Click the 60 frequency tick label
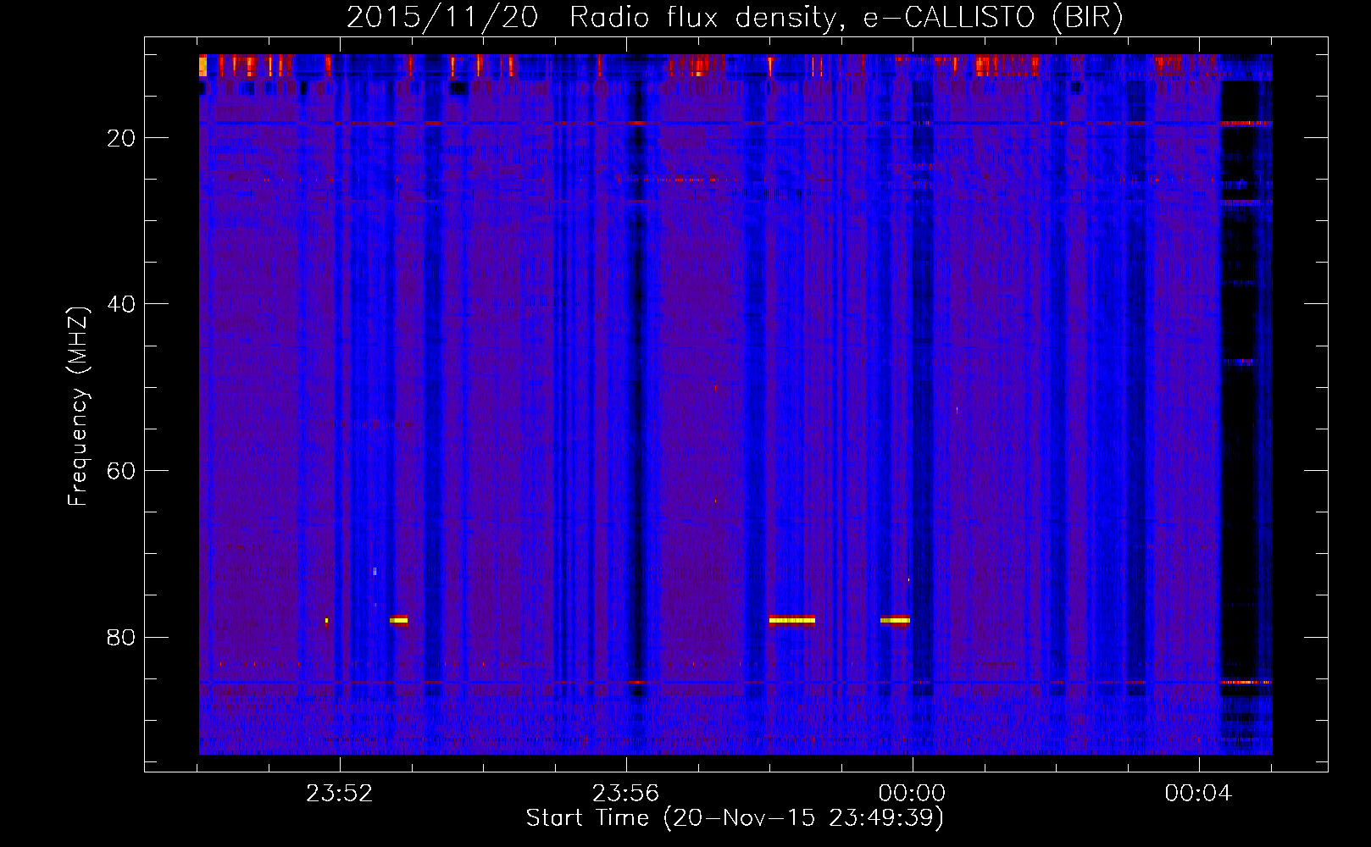This screenshot has width=1371, height=847. coord(122,471)
